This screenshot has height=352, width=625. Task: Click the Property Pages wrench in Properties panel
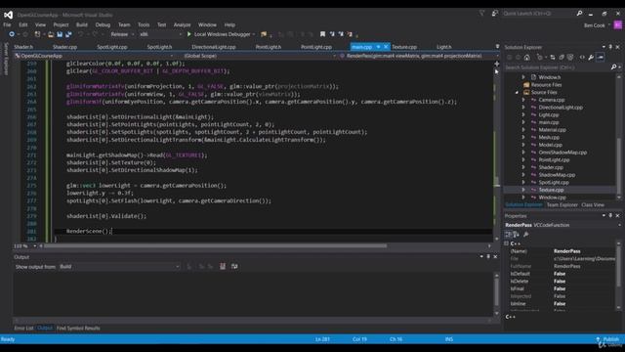pos(526,235)
